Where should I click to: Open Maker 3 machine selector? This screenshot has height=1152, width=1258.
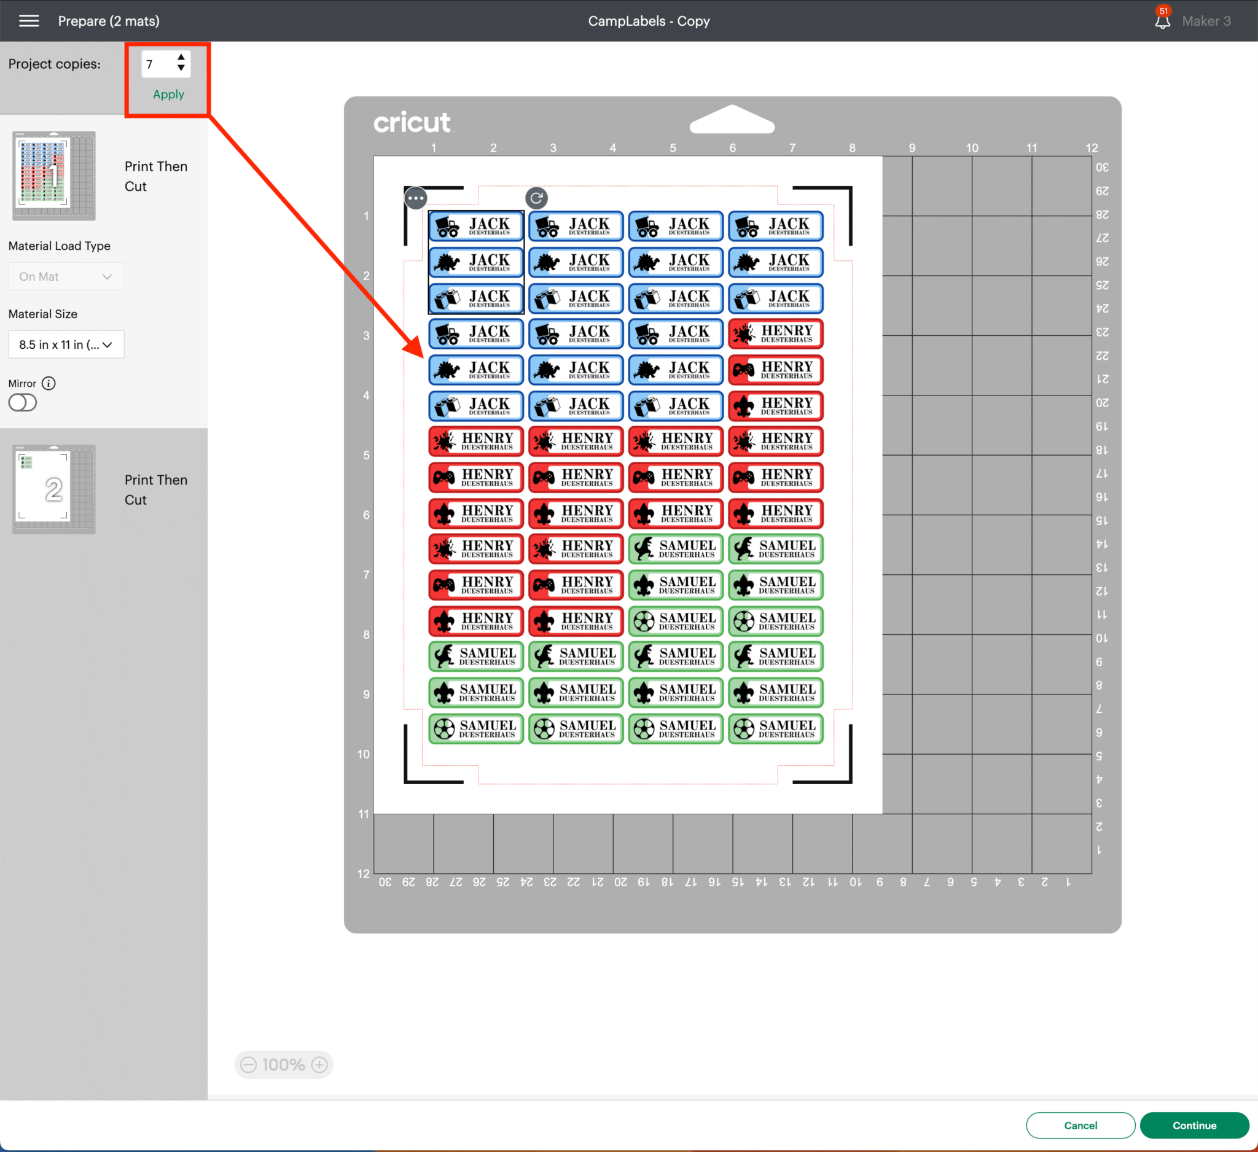pyautogui.click(x=1206, y=21)
